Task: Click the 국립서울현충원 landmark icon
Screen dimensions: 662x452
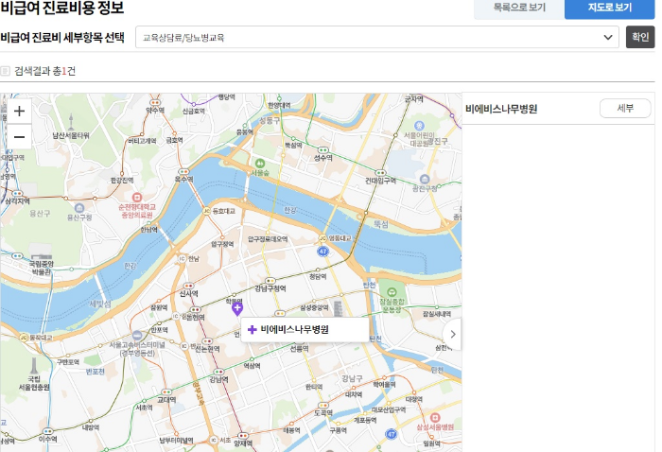Action: [34, 366]
